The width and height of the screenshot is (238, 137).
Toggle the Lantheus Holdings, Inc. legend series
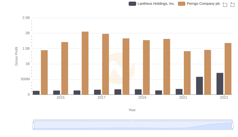(x=152, y=4)
